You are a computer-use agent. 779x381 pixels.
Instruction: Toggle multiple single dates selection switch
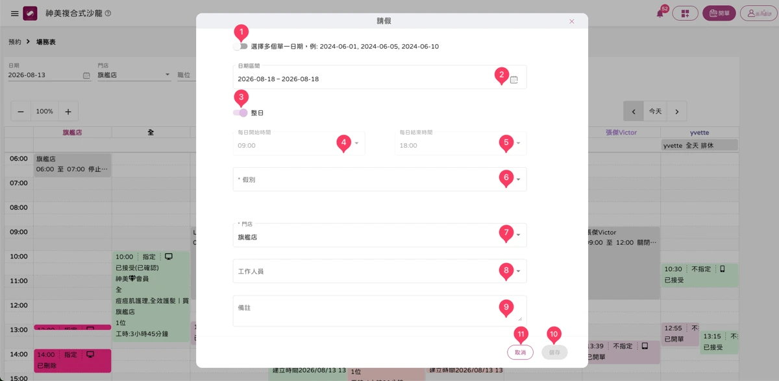(240, 47)
